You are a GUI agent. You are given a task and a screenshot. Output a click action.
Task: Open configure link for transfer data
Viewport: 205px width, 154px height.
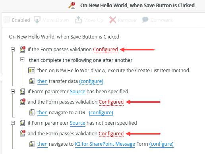tap(91, 81)
